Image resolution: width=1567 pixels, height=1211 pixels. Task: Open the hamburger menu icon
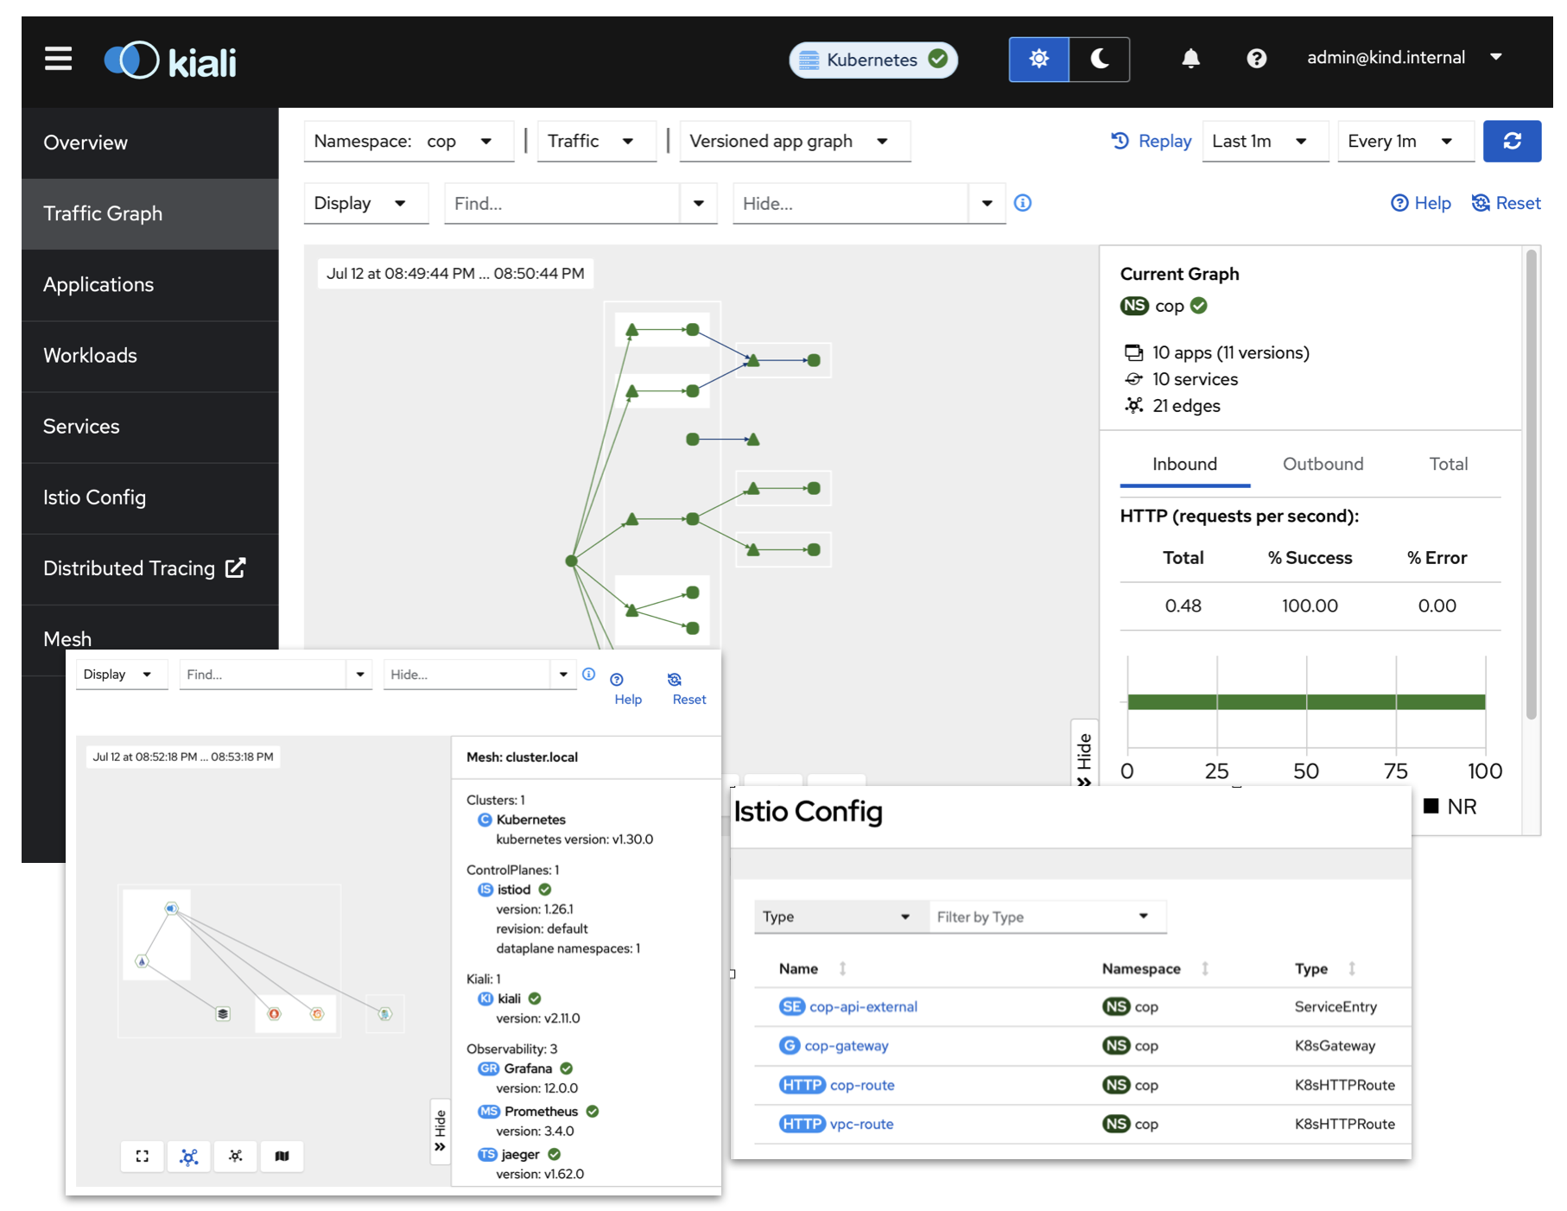pos(57,59)
